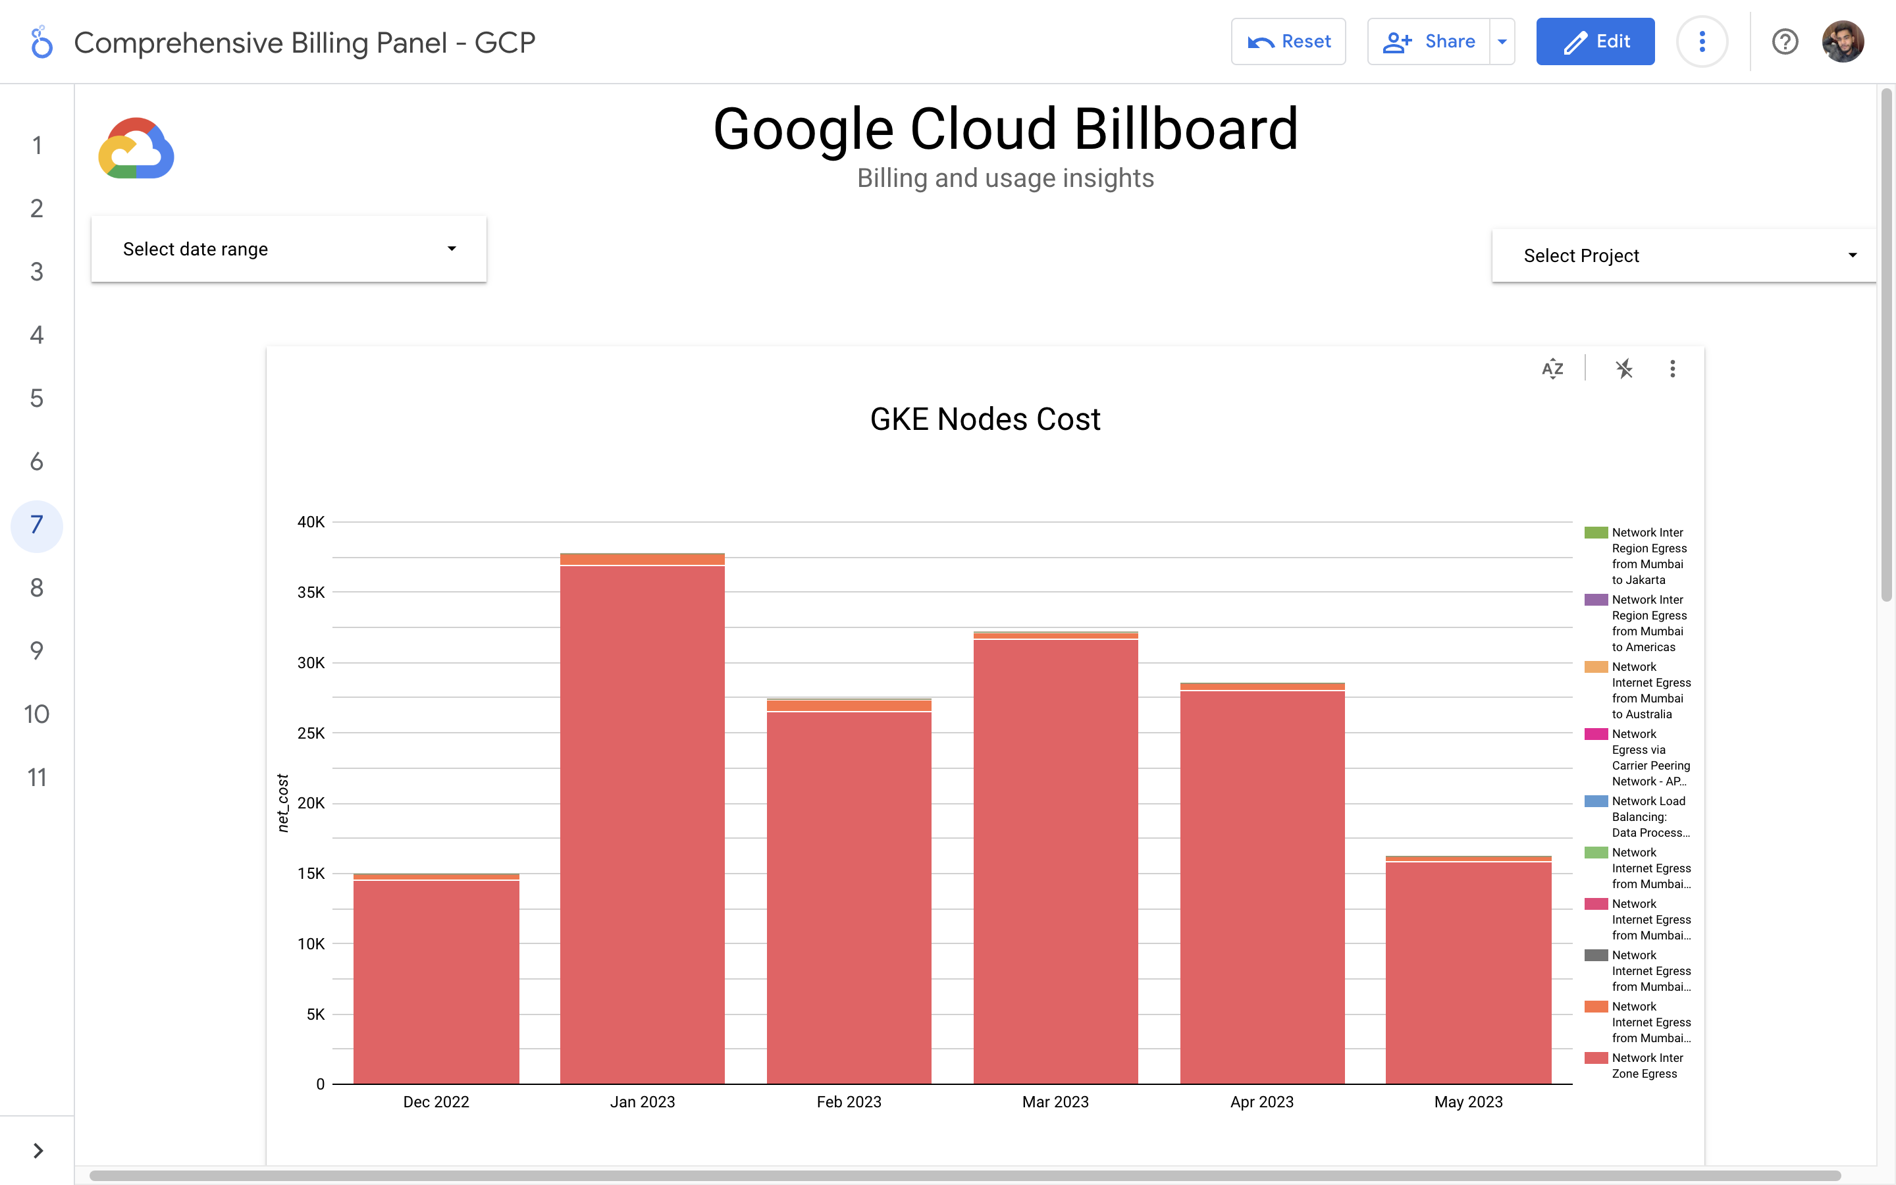
Task: Click the Looker Studio logo icon
Action: point(41,42)
